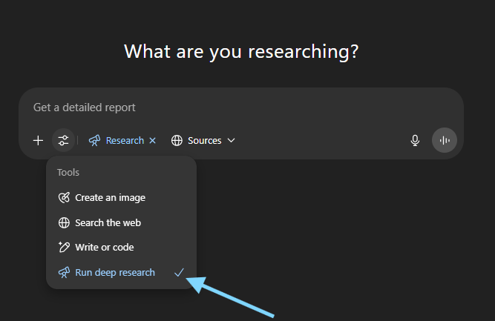Untick the checkmark on Run deep research
Screen dimensions: 495x321
tap(179, 272)
